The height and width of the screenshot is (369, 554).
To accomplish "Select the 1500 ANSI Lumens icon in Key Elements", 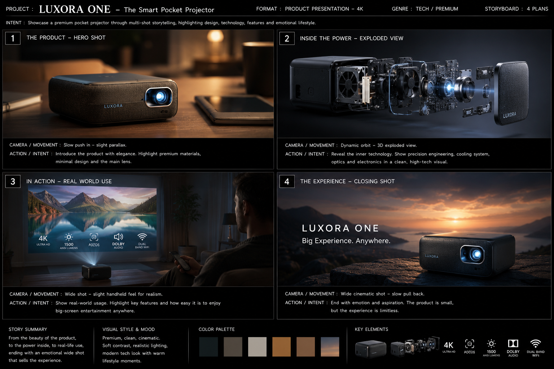I will pos(491,348).
